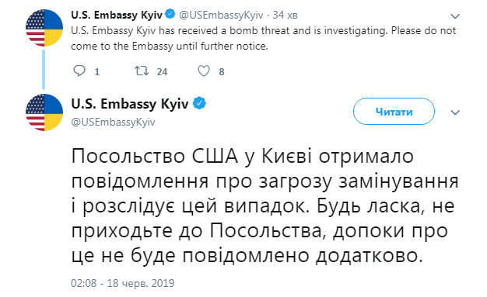Open second tweet's embassy flag avatar

[44, 112]
